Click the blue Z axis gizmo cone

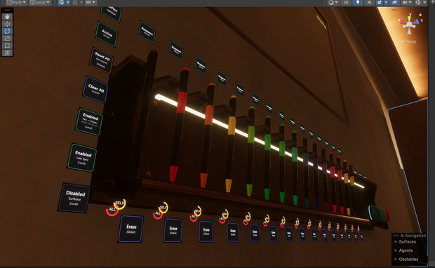click(x=415, y=22)
